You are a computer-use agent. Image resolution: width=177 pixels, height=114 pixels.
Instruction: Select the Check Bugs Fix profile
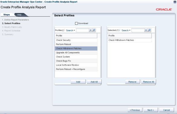76,61
